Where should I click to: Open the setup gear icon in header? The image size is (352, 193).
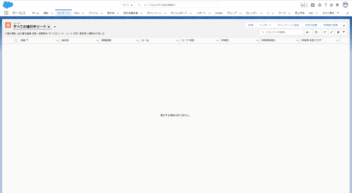pyautogui.click(x=331, y=5)
